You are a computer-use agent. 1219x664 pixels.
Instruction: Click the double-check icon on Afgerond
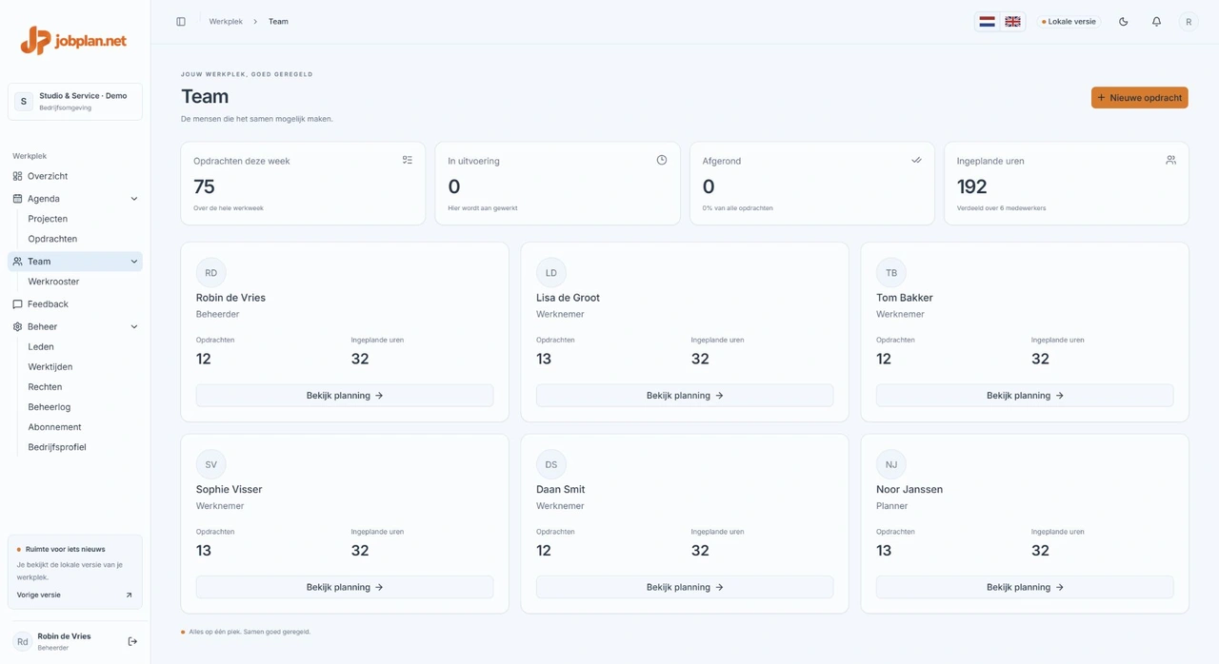coord(916,160)
